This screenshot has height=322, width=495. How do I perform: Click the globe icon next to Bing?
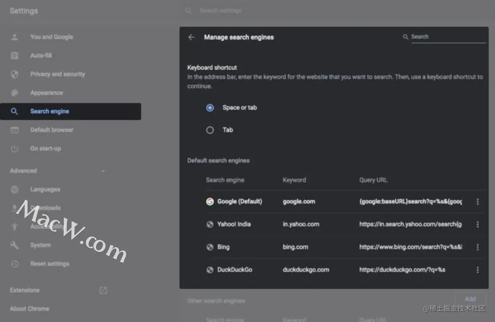[x=210, y=247]
